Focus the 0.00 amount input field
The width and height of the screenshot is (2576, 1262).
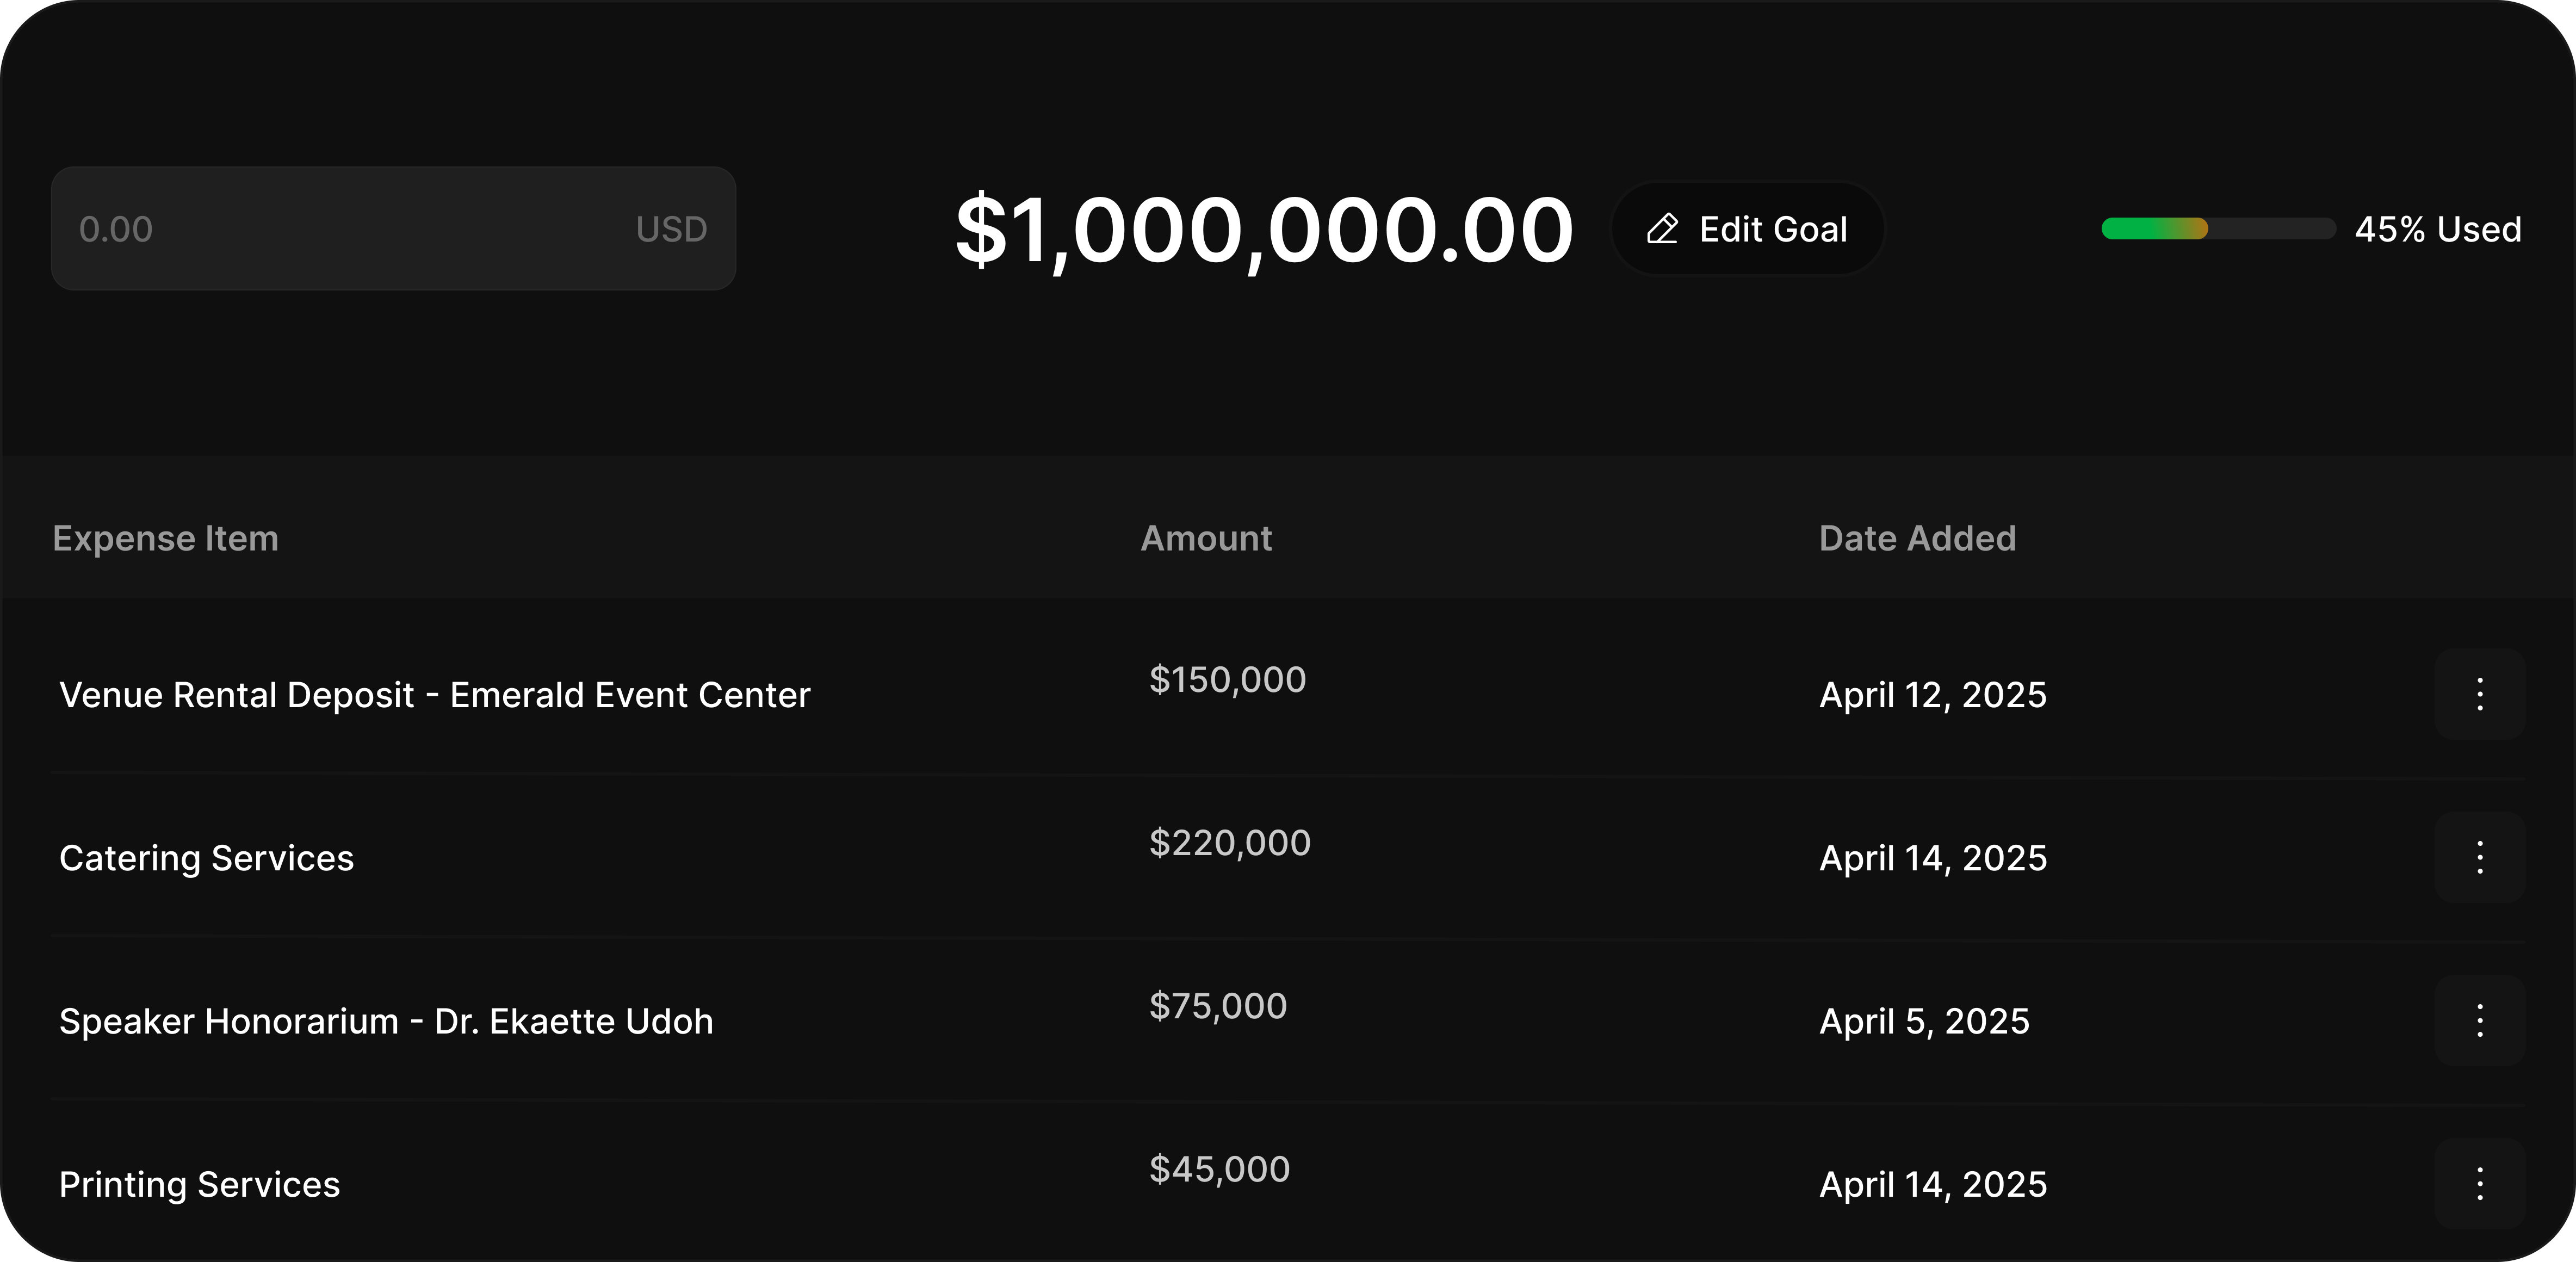click(393, 229)
